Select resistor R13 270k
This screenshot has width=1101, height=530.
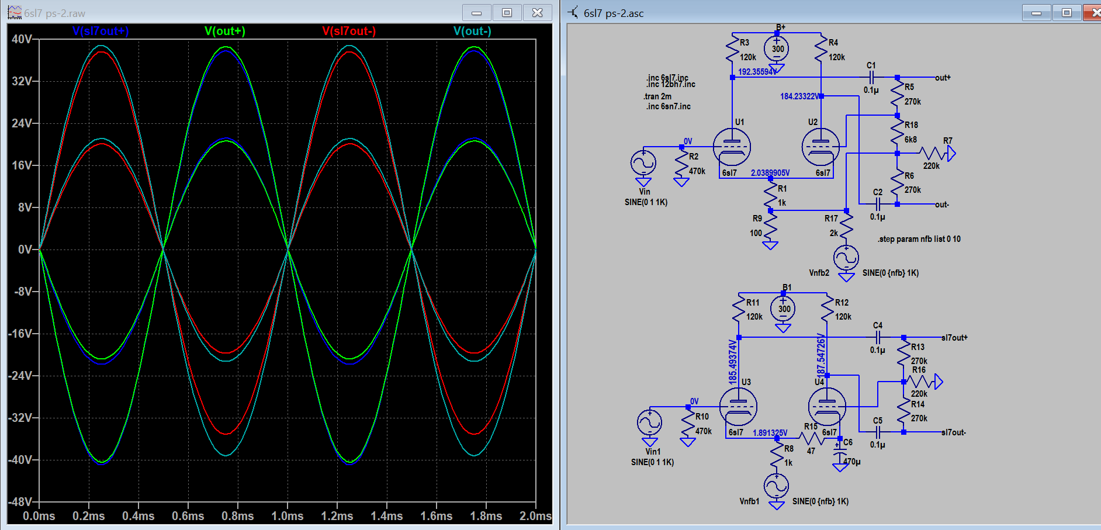(903, 353)
